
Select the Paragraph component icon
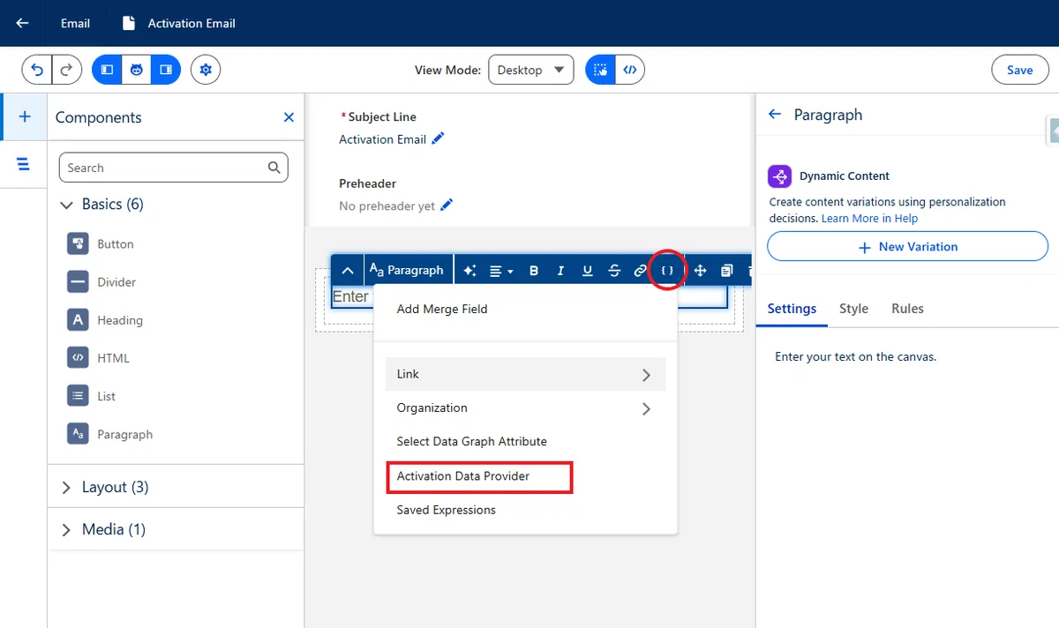(x=78, y=434)
